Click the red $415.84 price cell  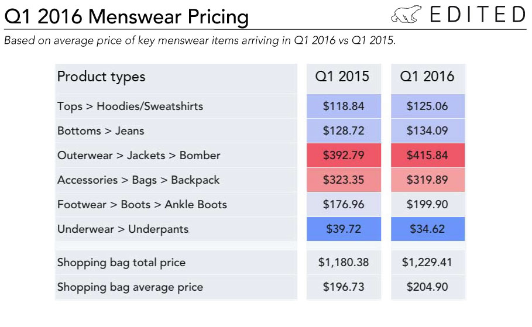[x=428, y=156]
